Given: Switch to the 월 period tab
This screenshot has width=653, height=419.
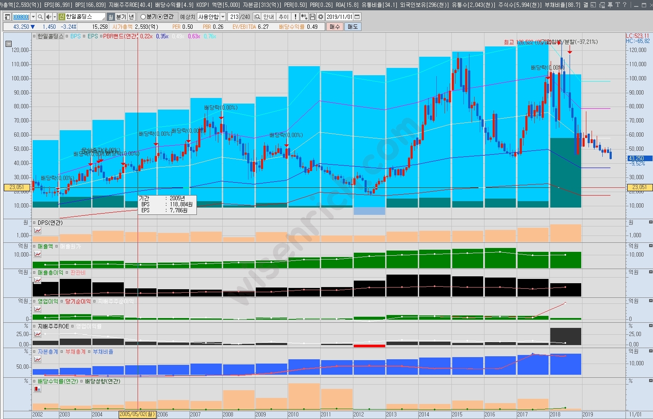Looking at the screenshot, I should point(110,17).
